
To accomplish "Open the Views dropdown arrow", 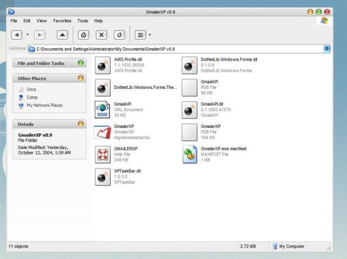I will point(150,35).
